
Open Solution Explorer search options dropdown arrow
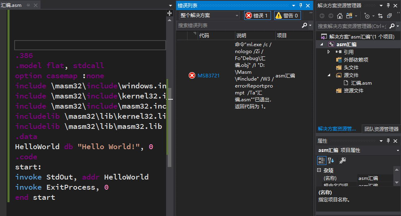tap(398, 26)
